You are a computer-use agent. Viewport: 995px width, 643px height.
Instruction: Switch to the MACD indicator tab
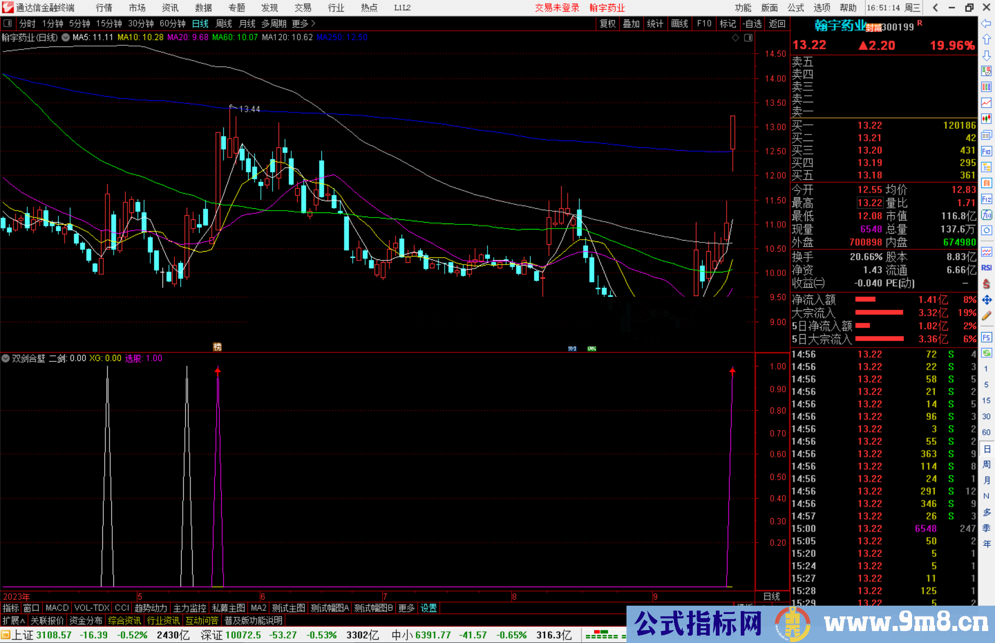coord(57,608)
